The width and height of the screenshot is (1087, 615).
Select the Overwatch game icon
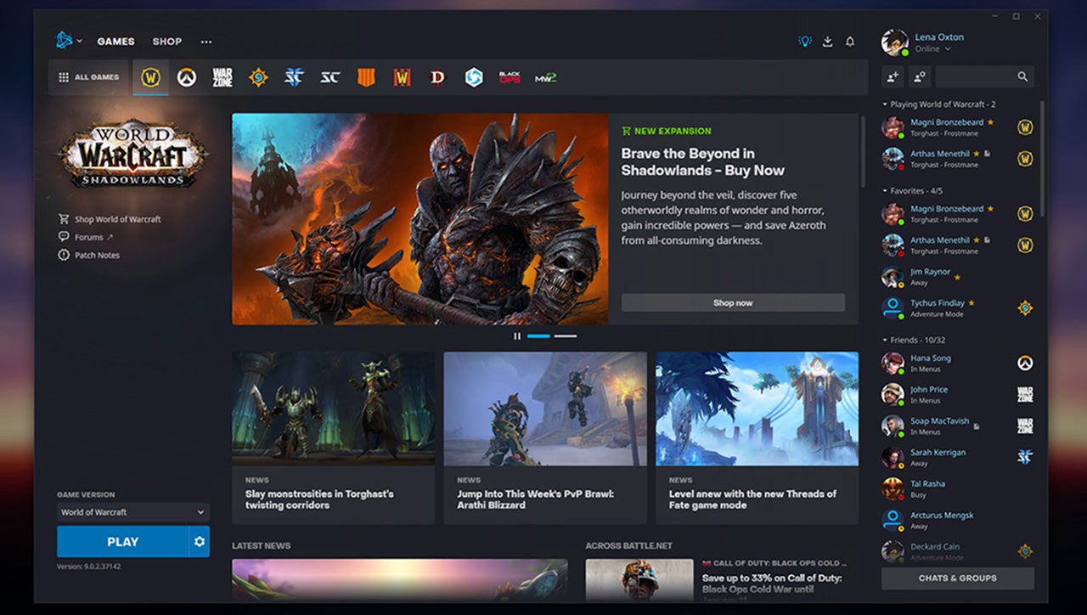coord(186,77)
